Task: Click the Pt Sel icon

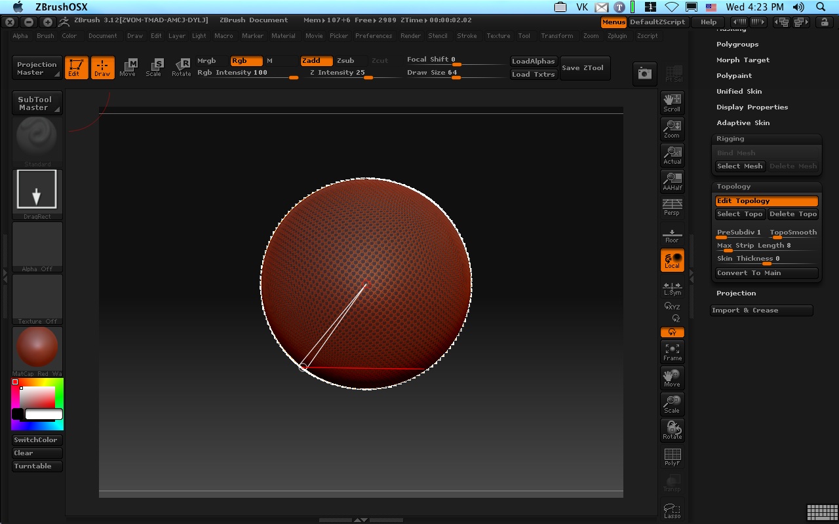Action: [x=673, y=74]
